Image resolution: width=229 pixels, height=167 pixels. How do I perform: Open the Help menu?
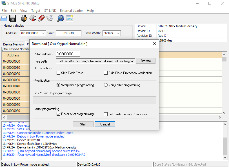coord(90,11)
